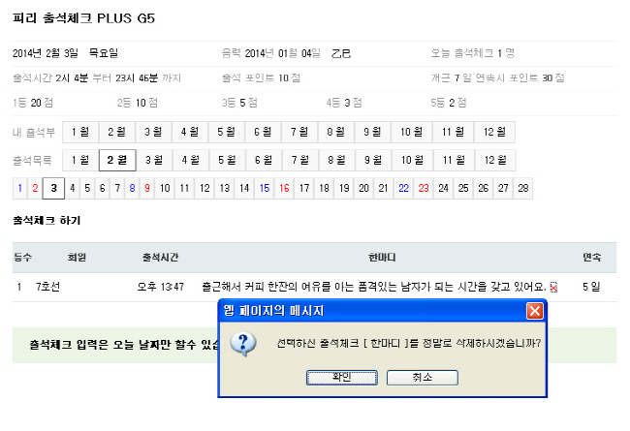Select 1월 tab in 내 출석부 row
This screenshot has height=431, width=630.
click(80, 131)
